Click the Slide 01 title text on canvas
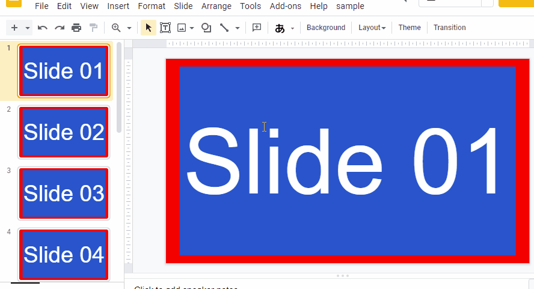 (x=343, y=160)
